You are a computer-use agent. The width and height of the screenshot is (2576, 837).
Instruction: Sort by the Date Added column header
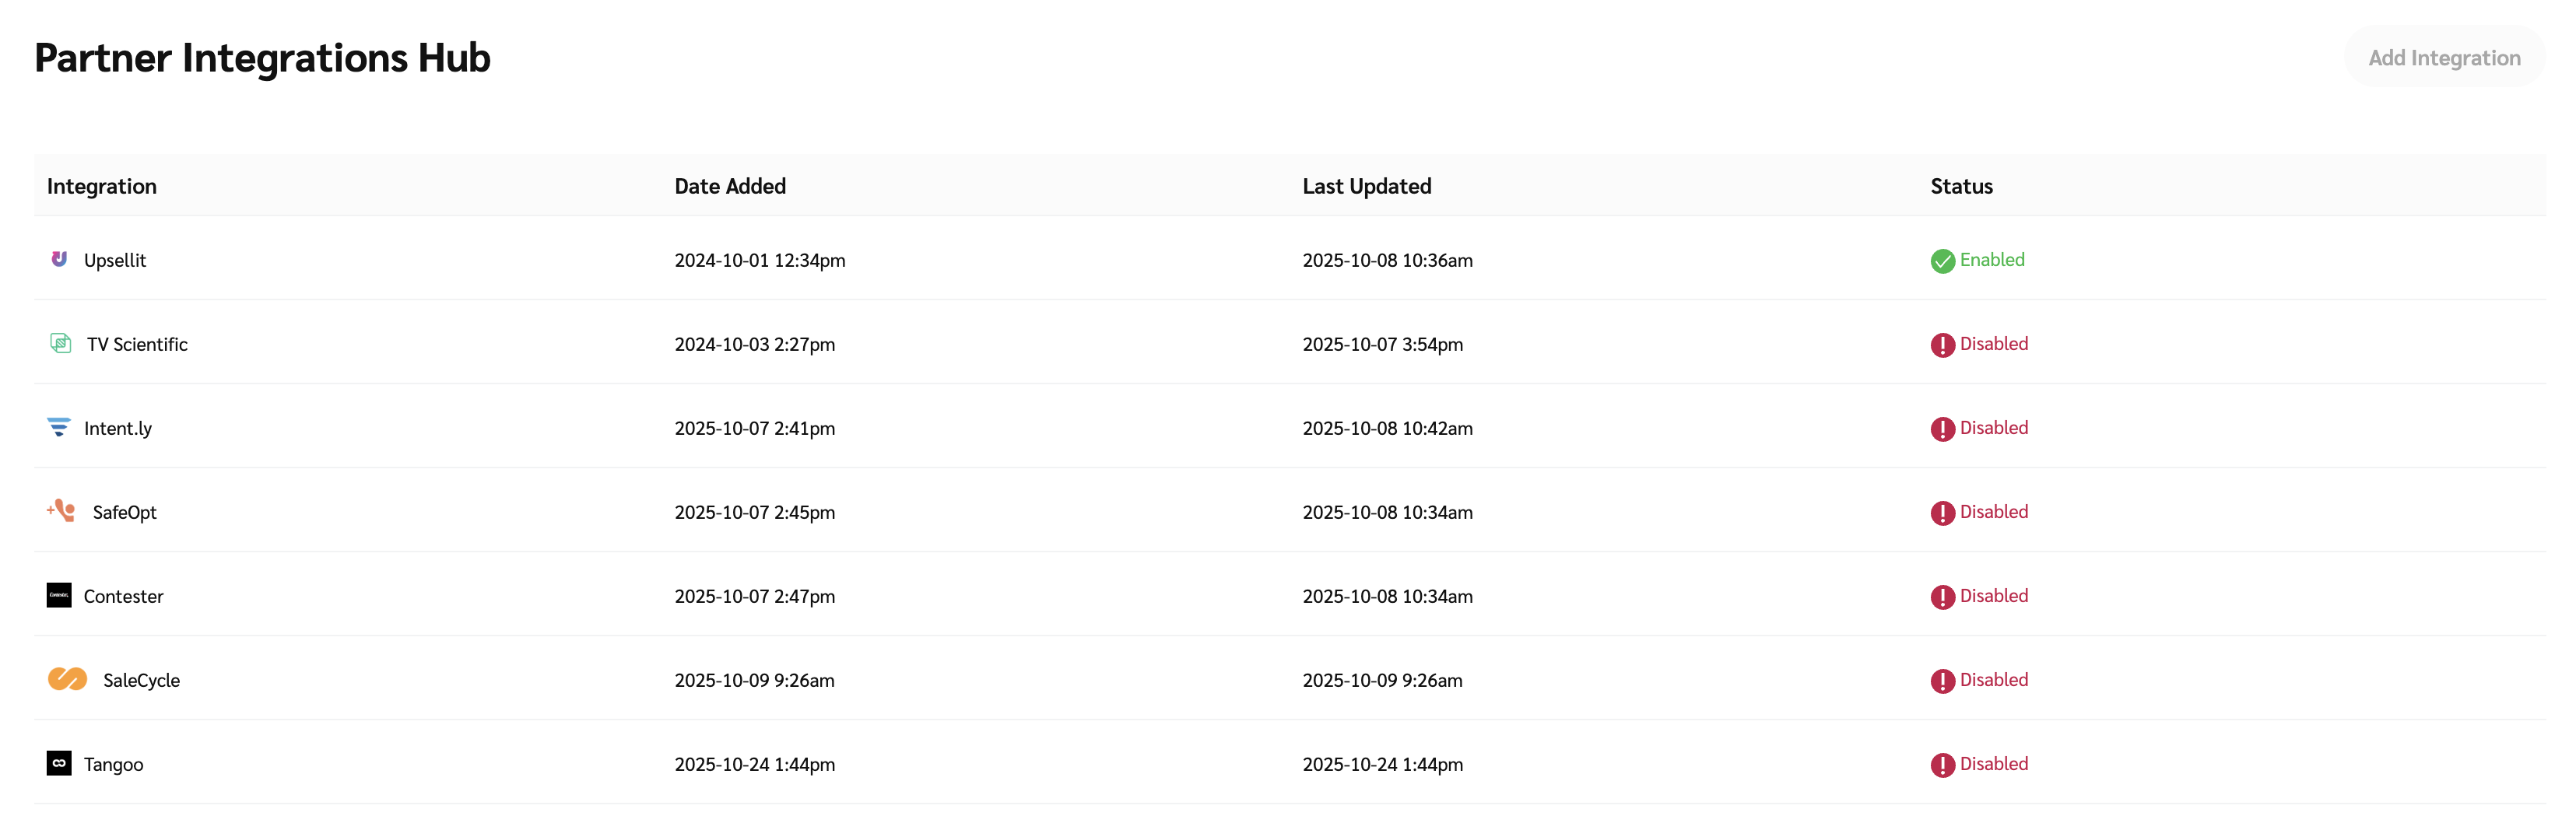[730, 186]
